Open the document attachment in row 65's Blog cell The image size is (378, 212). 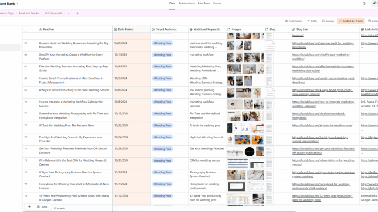(x=270, y=46)
